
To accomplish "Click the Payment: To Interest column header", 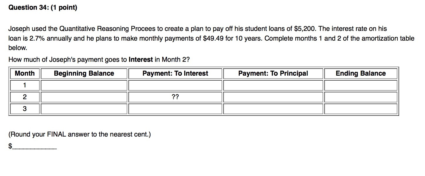I will click(175, 74).
